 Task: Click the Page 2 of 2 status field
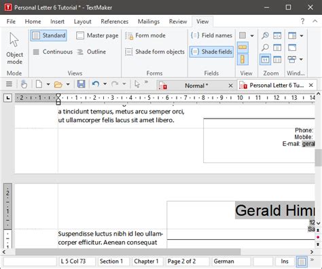pyautogui.click(x=187, y=262)
